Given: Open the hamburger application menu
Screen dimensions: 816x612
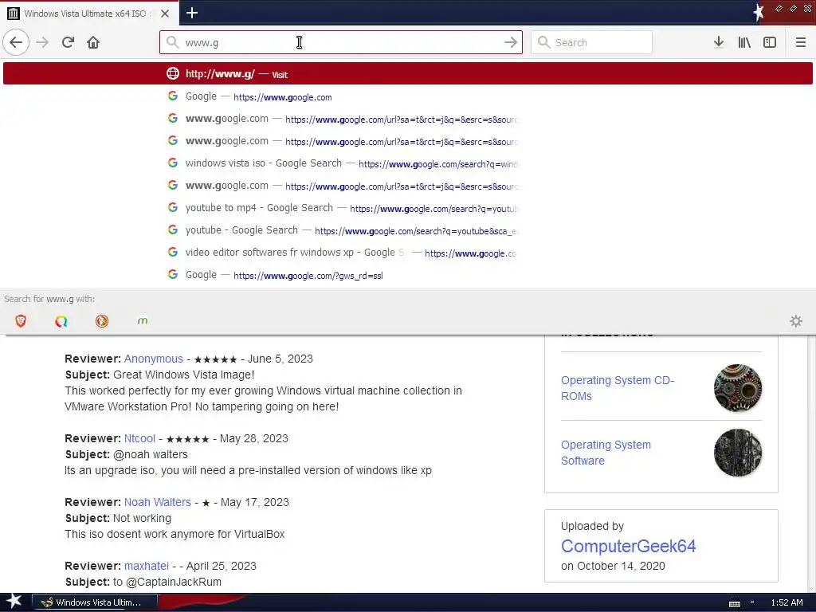Looking at the screenshot, I should [800, 42].
